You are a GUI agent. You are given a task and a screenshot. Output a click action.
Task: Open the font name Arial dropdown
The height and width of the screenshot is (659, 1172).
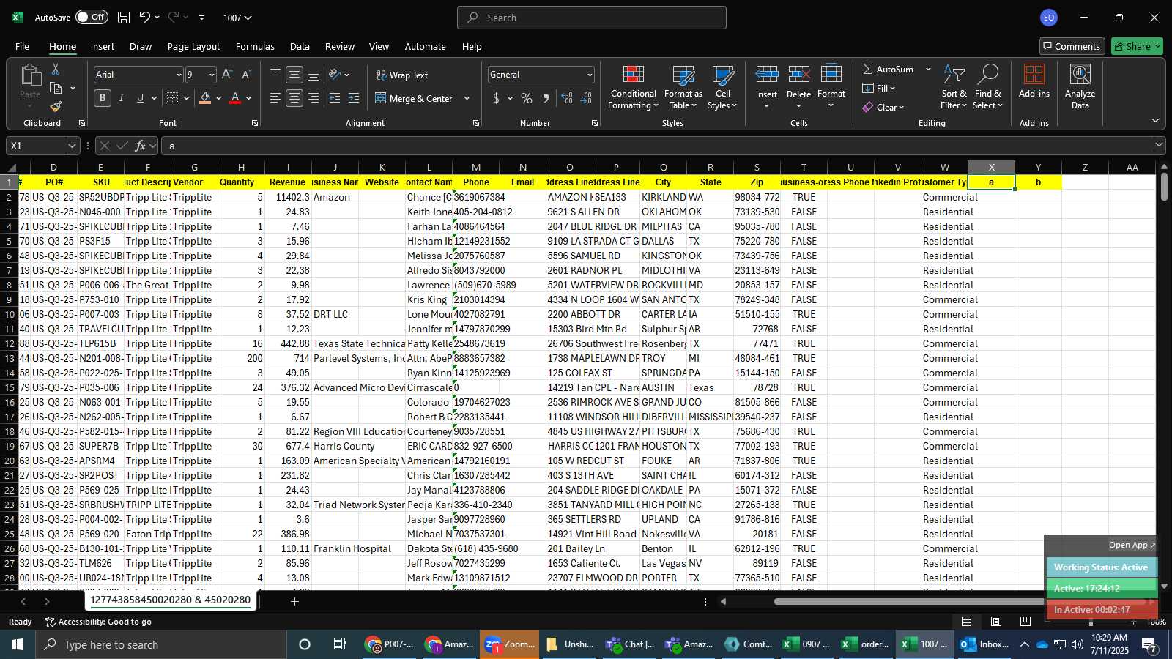[x=178, y=75]
